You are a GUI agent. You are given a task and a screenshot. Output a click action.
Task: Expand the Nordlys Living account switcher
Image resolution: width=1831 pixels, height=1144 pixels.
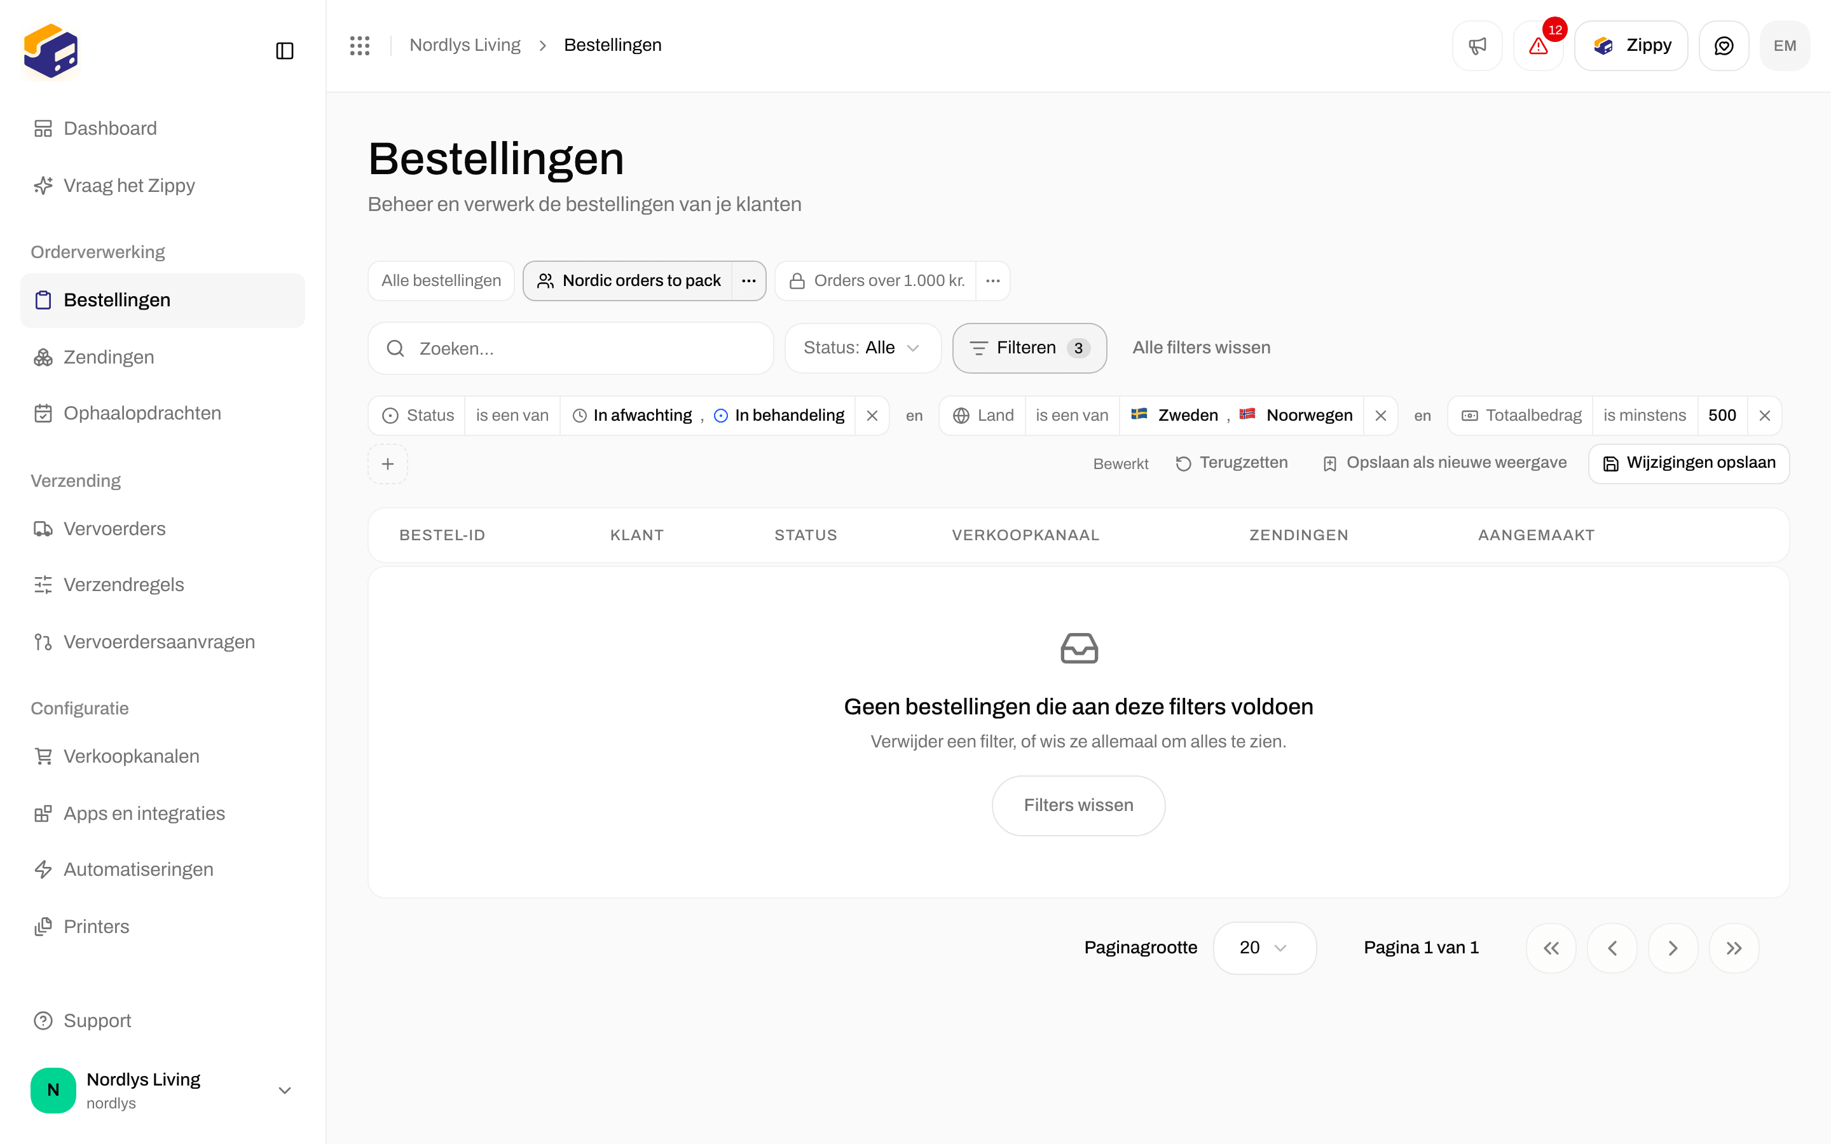tap(163, 1090)
